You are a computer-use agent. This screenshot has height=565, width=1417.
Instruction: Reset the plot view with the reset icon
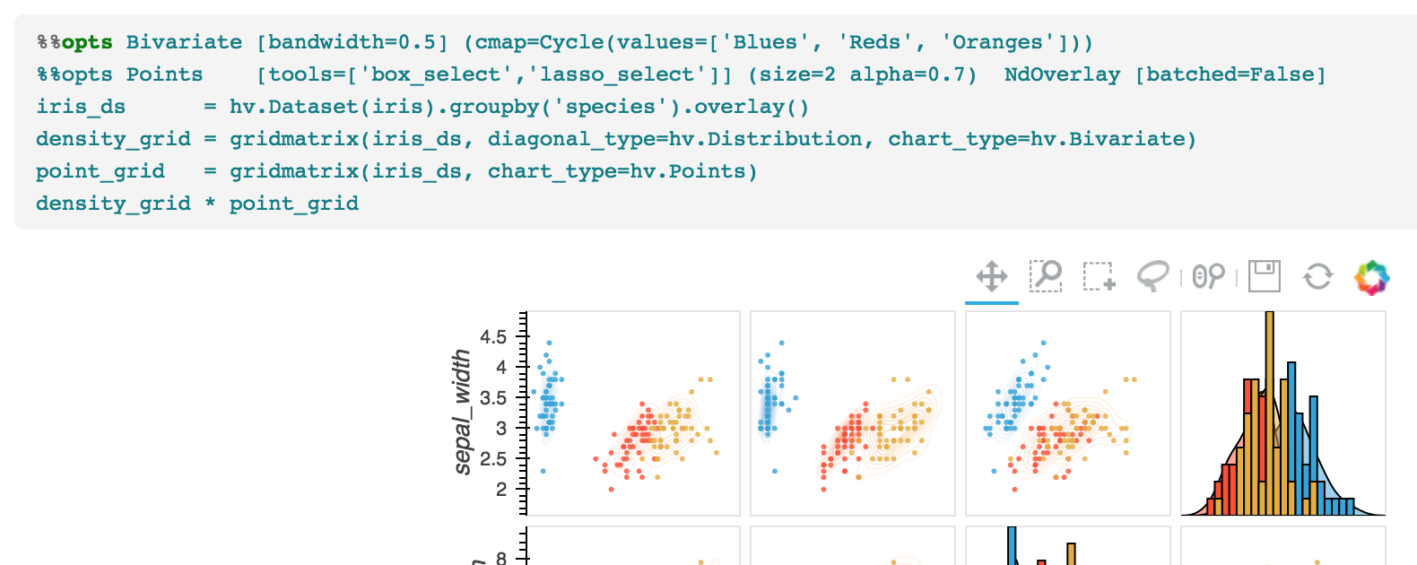coord(1317,276)
